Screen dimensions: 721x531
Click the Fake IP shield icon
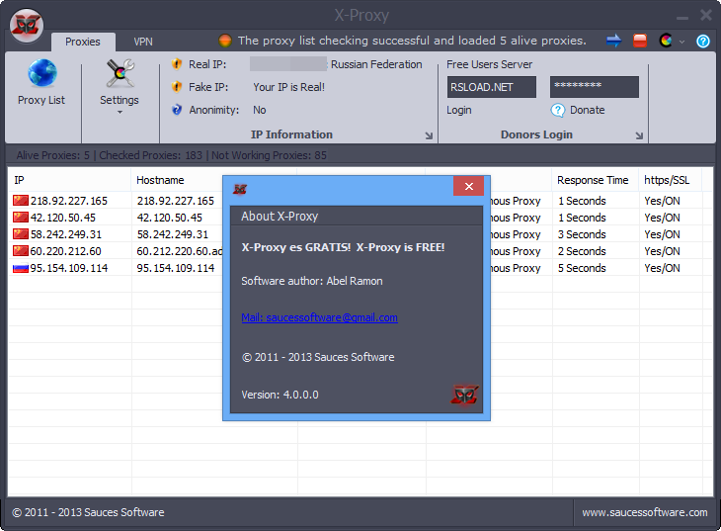[177, 87]
